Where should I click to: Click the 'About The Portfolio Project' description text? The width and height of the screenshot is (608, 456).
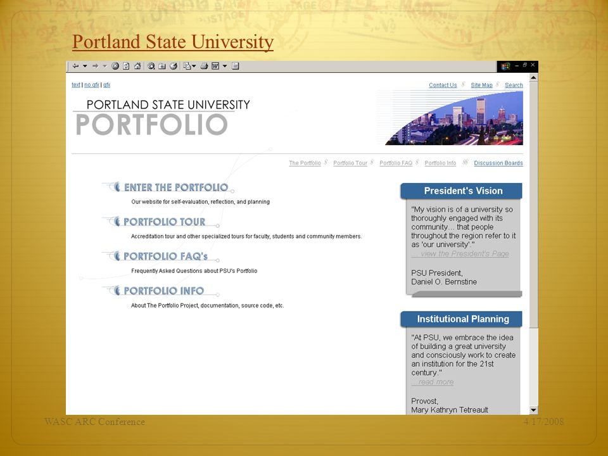point(208,305)
